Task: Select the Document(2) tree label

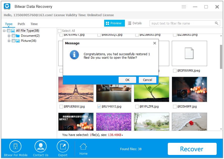Action: point(30,35)
